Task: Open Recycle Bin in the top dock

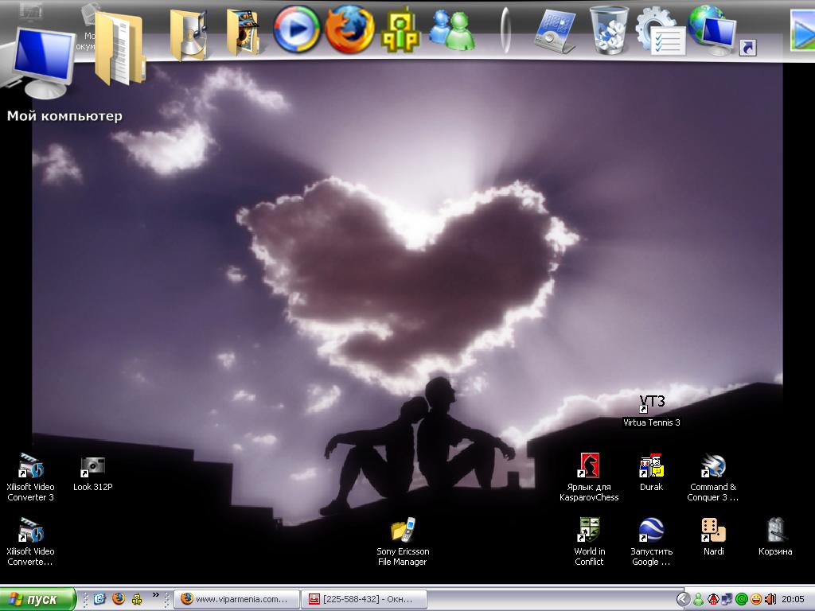Action: (609, 30)
